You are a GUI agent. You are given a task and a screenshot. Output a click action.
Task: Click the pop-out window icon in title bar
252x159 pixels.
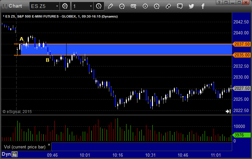pos(226,2)
